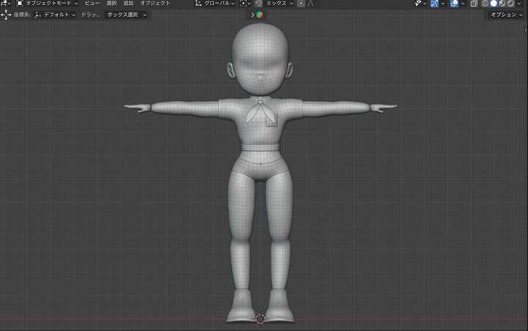Click the colorful cube addon icon

[260, 15]
